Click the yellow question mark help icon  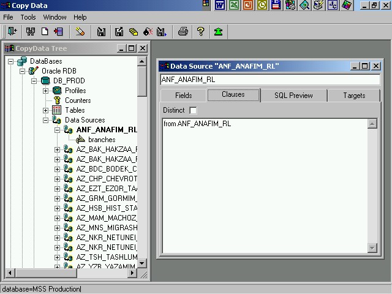click(x=200, y=32)
